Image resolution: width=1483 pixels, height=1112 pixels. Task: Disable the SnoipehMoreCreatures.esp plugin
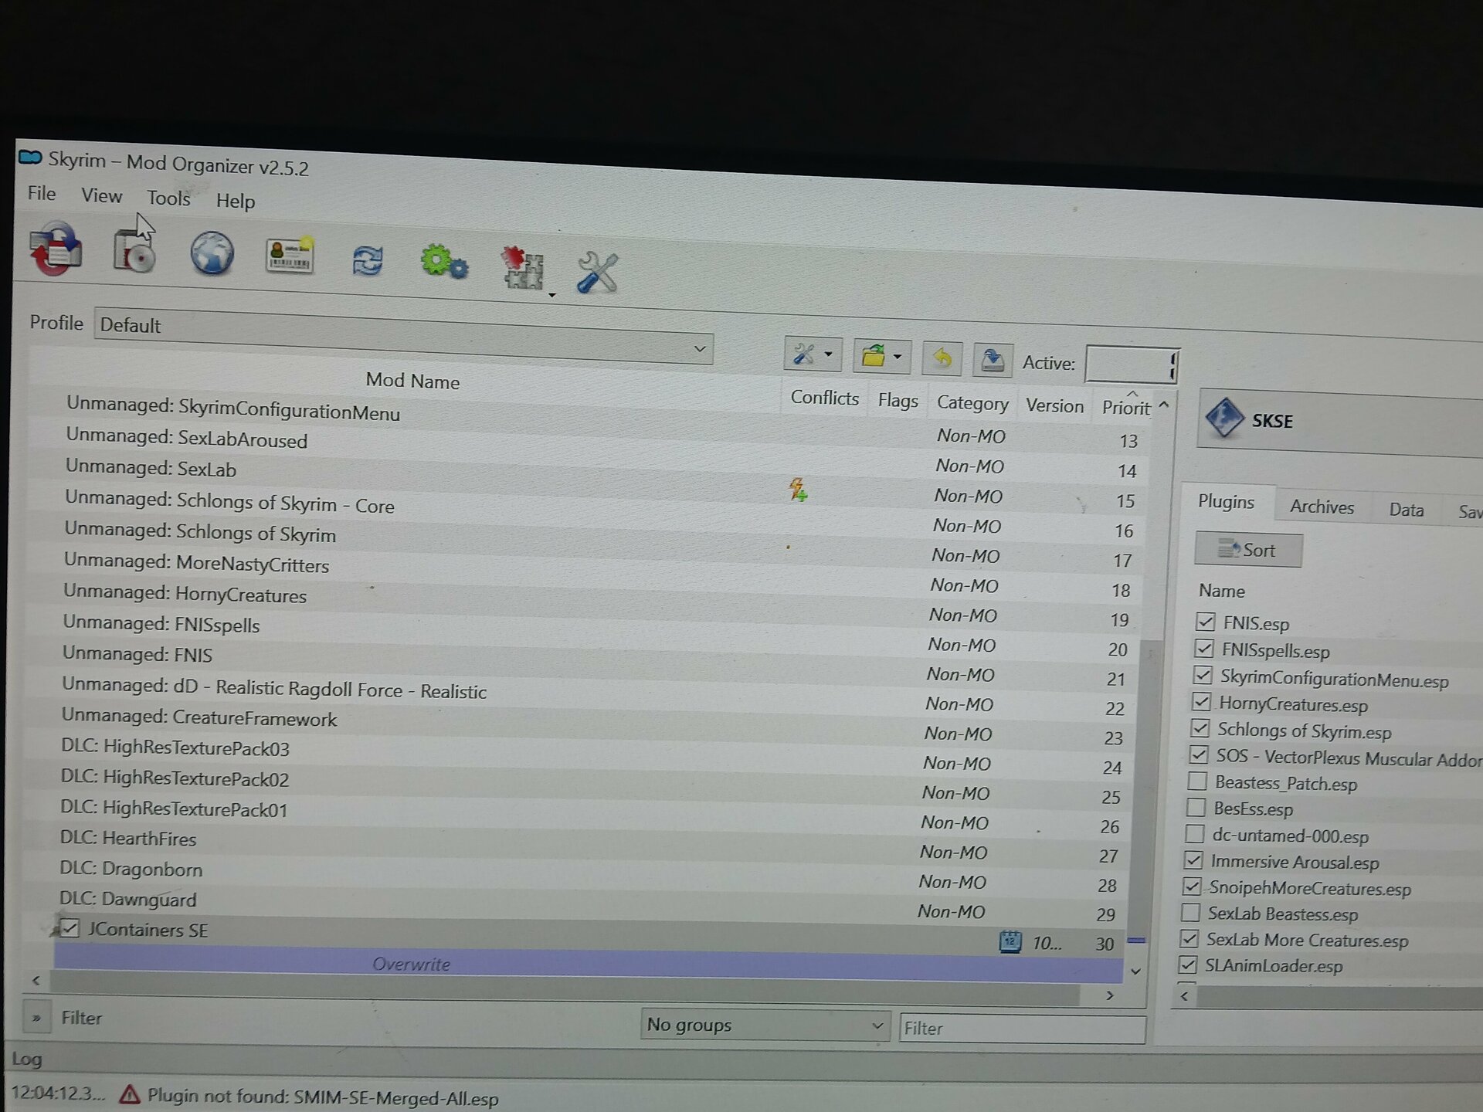[x=1192, y=886]
